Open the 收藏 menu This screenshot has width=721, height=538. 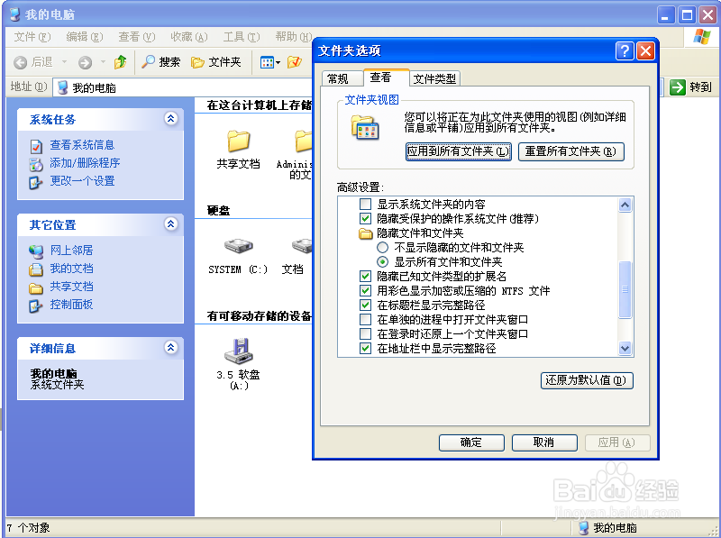point(189,36)
